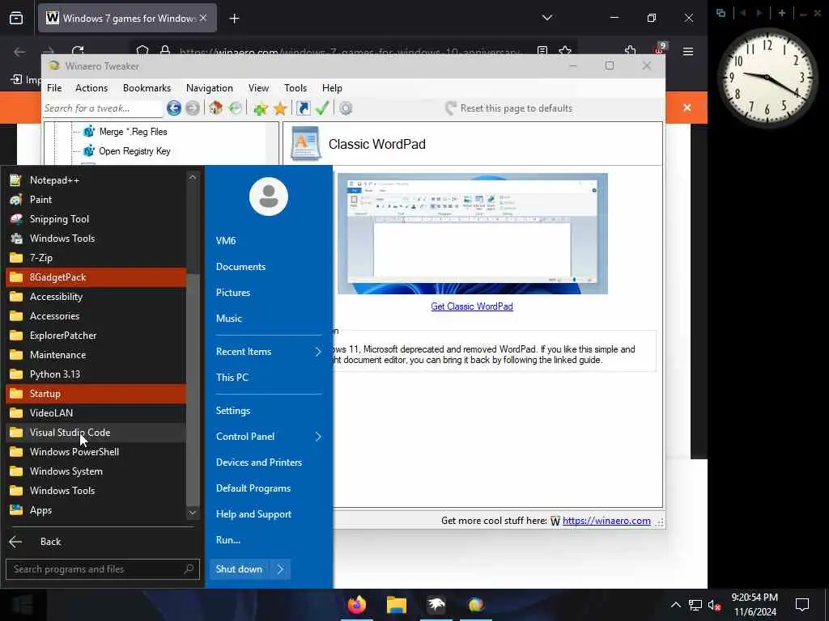Open Settings from the start menu

[x=233, y=411]
